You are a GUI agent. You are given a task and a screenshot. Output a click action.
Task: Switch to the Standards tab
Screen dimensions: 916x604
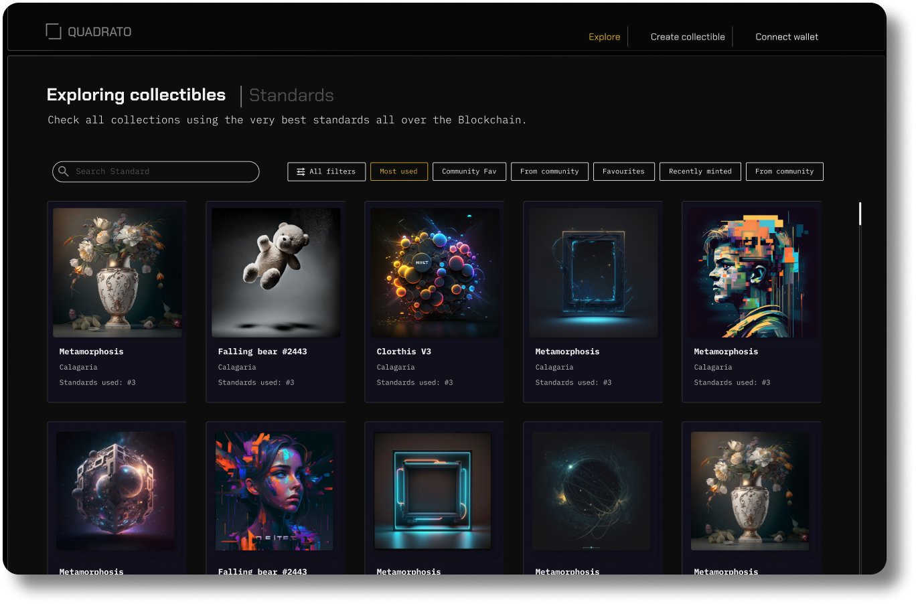pos(291,96)
